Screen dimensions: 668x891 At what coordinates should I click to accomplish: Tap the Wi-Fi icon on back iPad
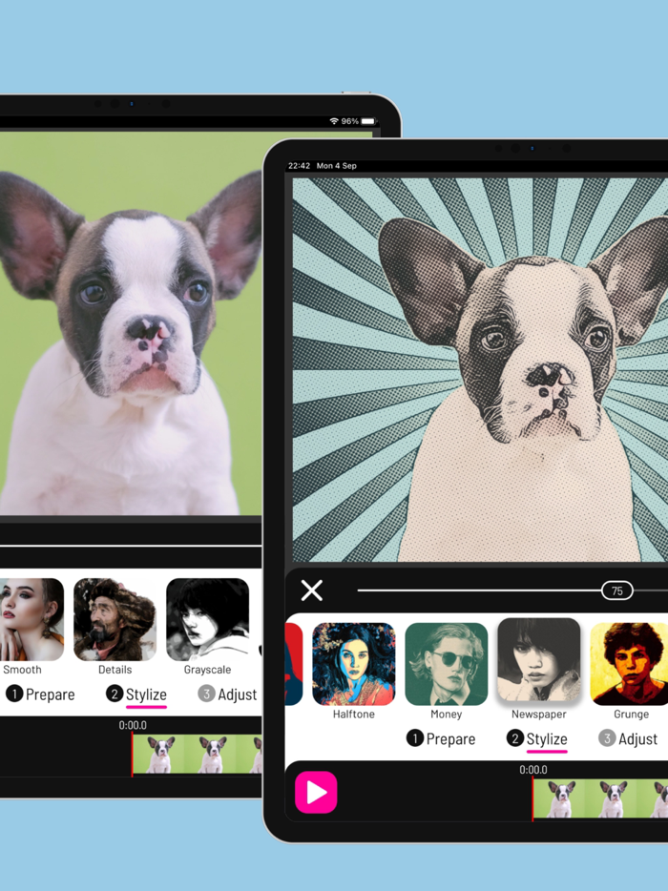tap(334, 121)
